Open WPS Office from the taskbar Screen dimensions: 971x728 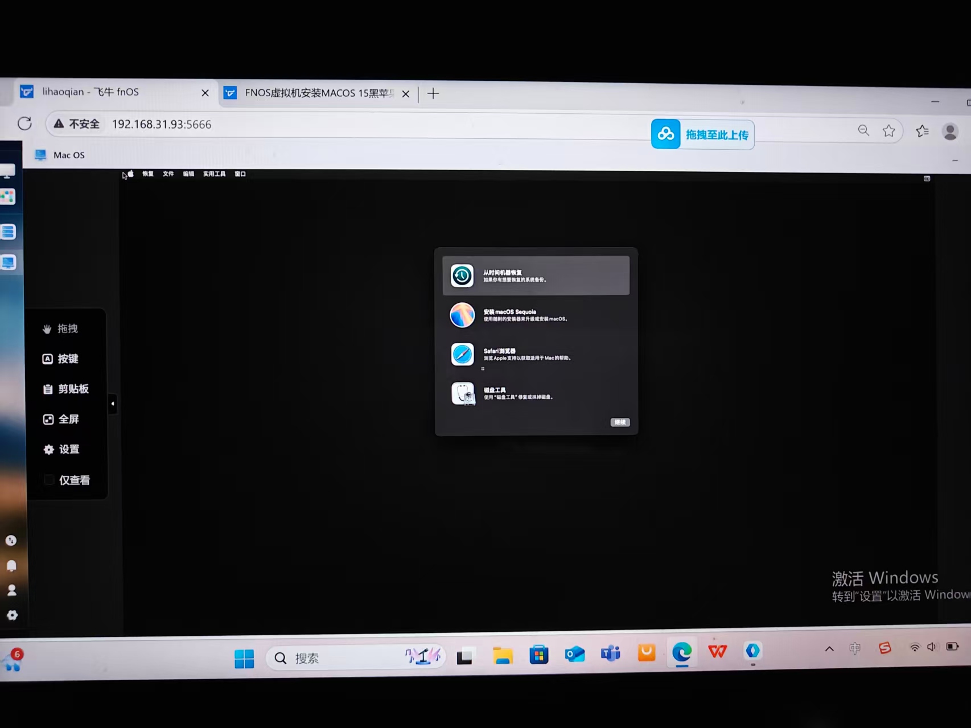click(x=718, y=651)
